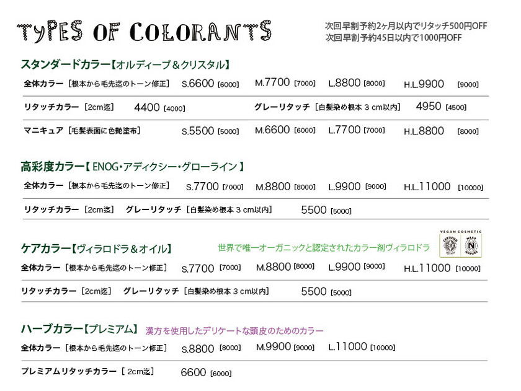The width and height of the screenshot is (521, 391).
Task: Click the green ヴィラロドラ organic description text
Action: pyautogui.click(x=324, y=248)
